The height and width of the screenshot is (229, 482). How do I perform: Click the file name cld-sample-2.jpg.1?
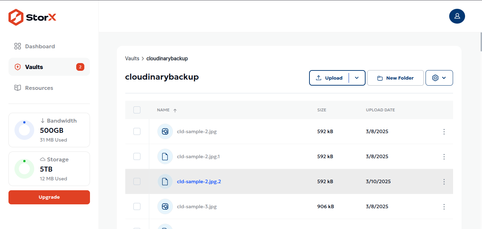[198, 157]
